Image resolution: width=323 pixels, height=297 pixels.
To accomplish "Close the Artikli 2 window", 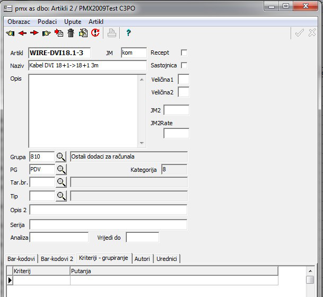I will coord(305,6).
